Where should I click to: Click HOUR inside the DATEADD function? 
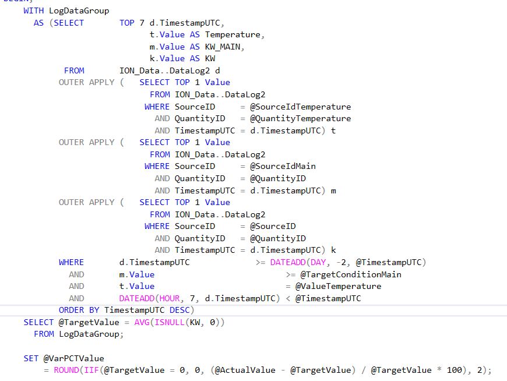pyautogui.click(x=170, y=298)
